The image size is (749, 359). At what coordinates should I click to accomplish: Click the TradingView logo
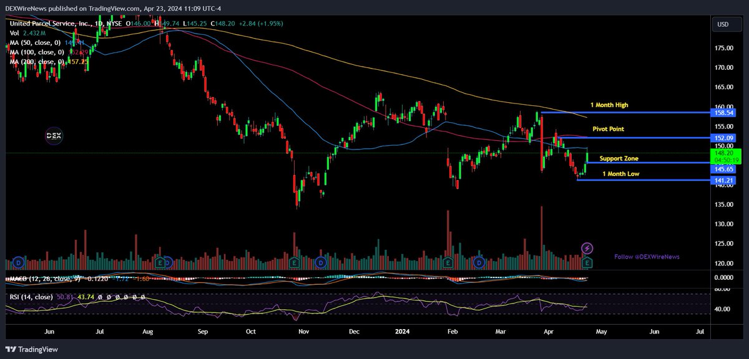coord(31,349)
